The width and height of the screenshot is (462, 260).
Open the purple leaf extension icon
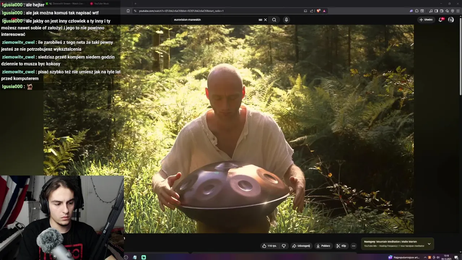coord(411,11)
